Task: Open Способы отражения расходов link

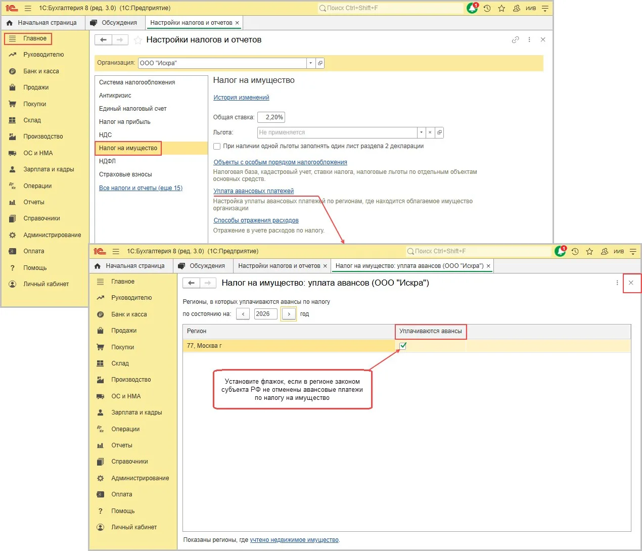Action: 256,220
